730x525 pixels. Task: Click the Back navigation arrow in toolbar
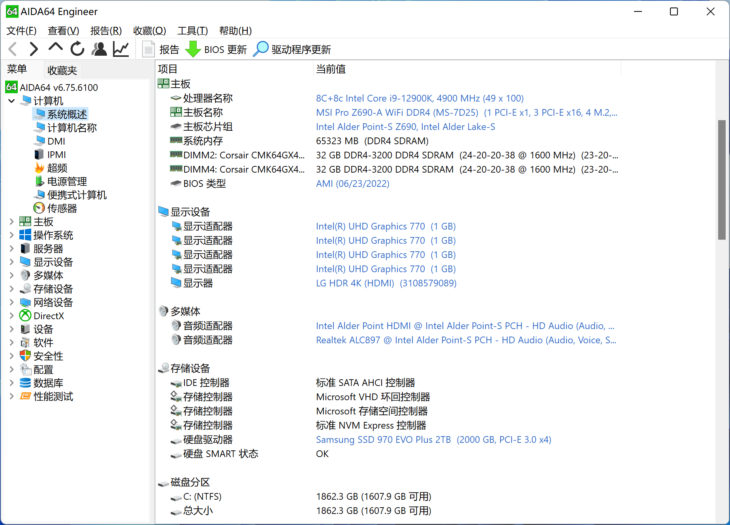(x=13, y=49)
